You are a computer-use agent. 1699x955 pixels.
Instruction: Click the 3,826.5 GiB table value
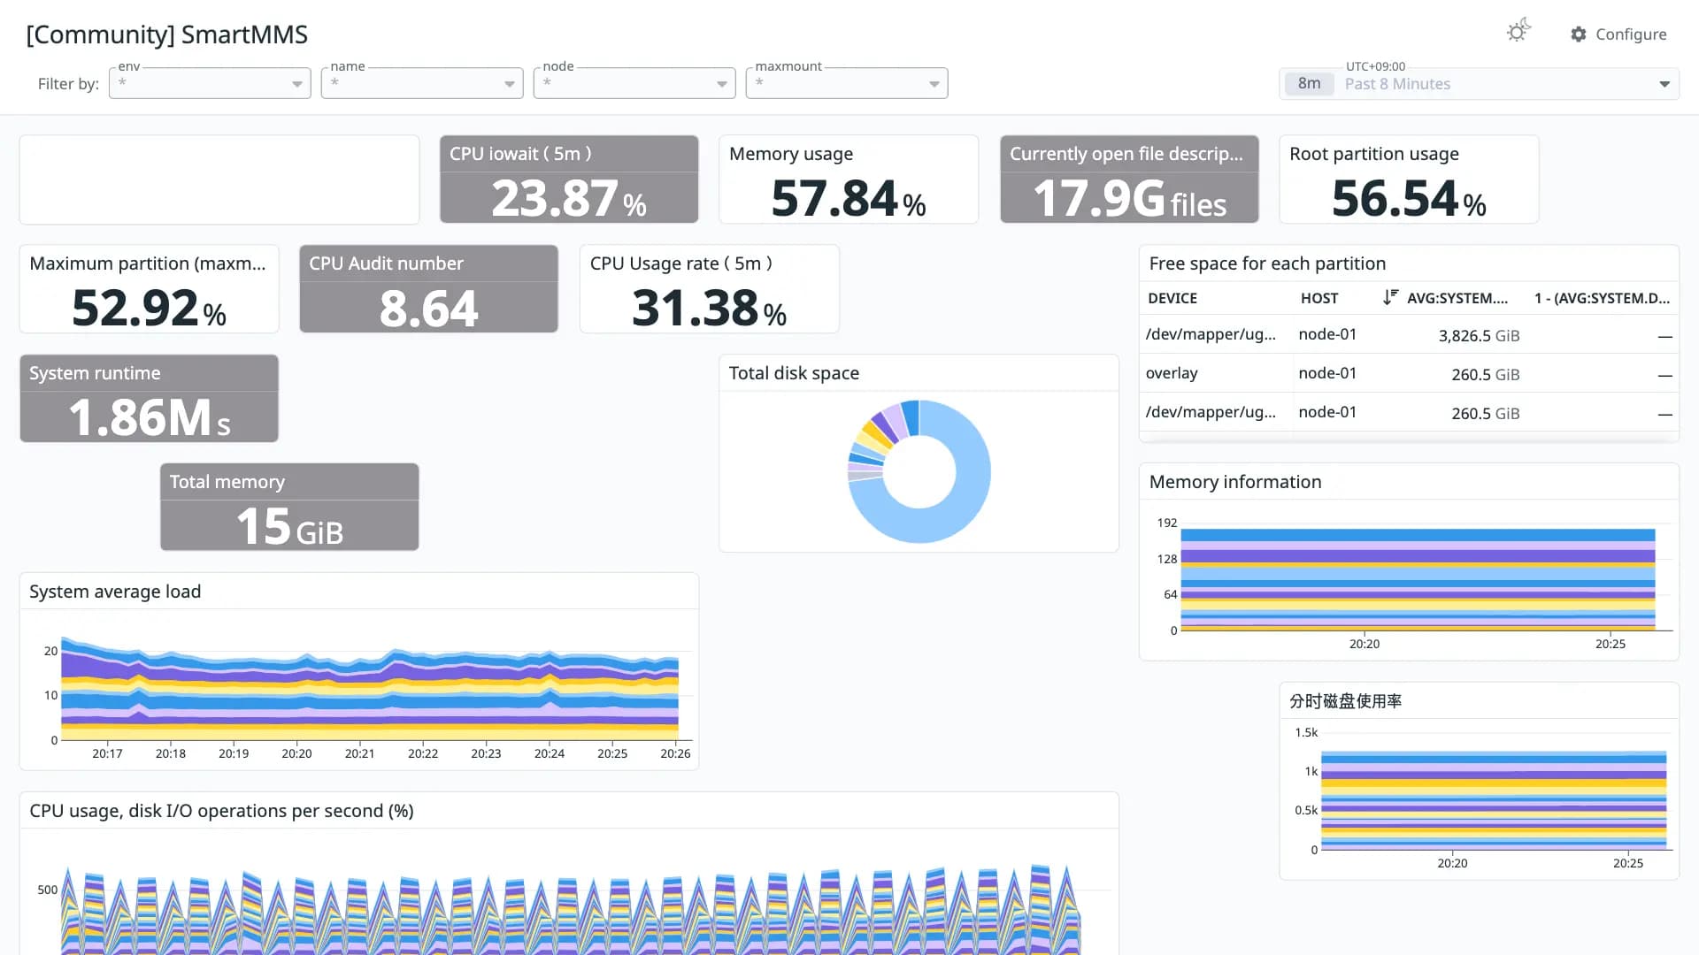click(1479, 335)
